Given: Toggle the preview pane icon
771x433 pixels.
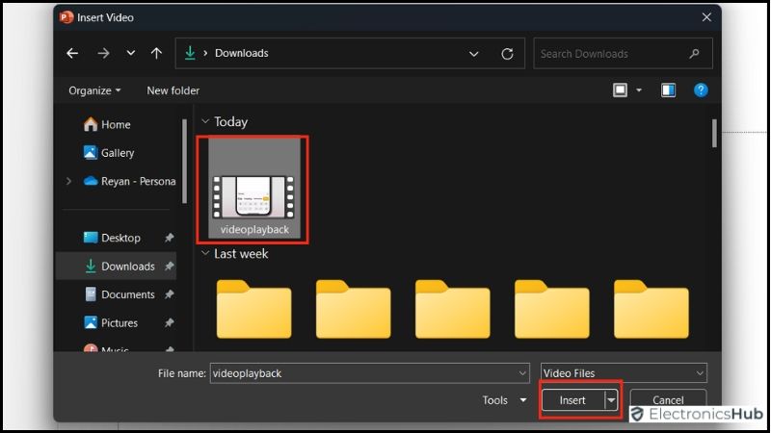Looking at the screenshot, I should (668, 90).
